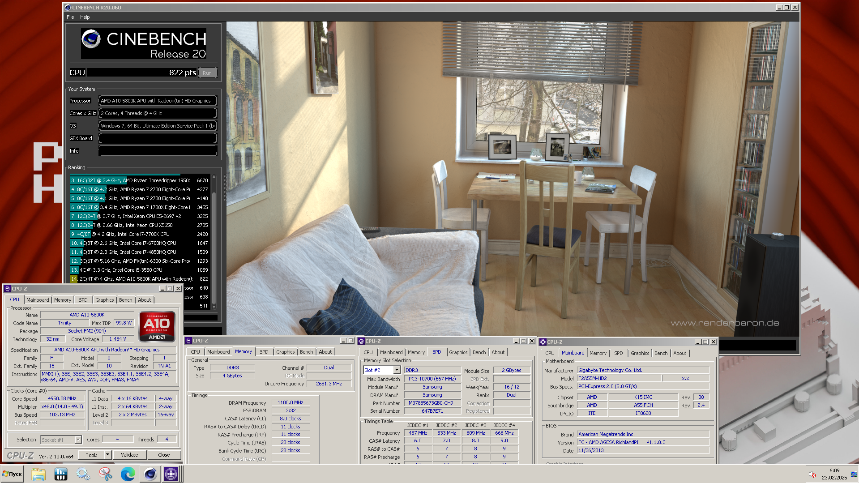This screenshot has height=483, width=859.
Task: Click the F2A55M-HD2 mainboard model value
Action: pos(619,378)
